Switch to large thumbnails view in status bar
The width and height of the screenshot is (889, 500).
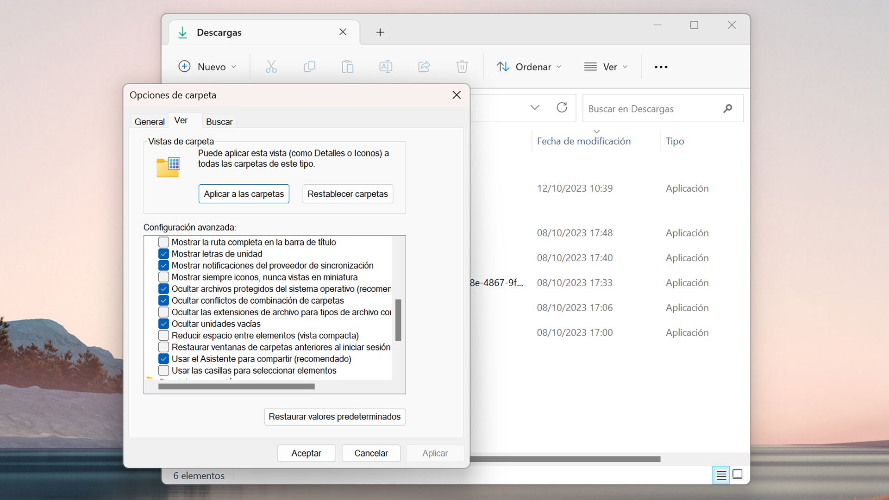pyautogui.click(x=737, y=475)
